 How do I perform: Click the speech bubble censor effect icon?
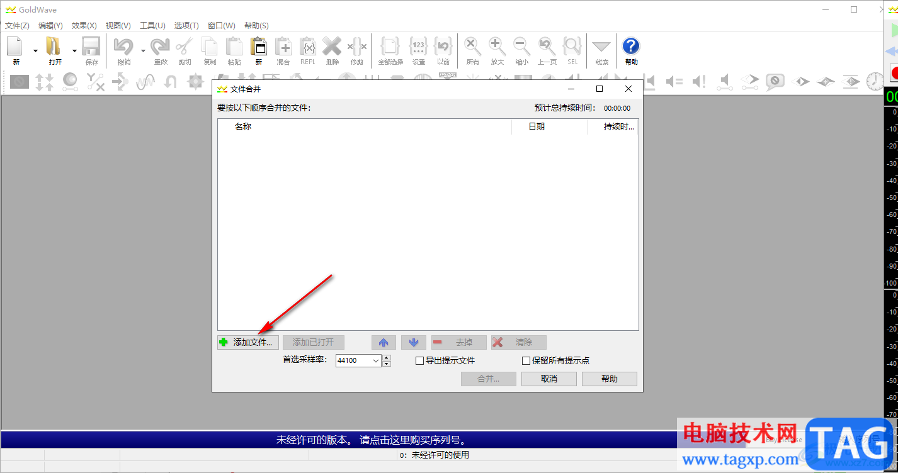click(x=775, y=81)
